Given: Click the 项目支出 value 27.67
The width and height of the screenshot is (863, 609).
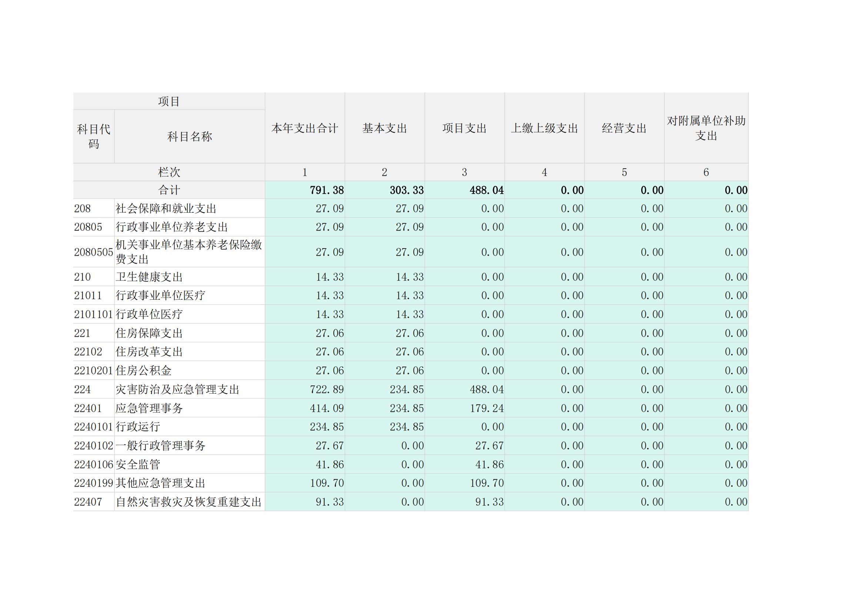Looking at the screenshot, I should (x=489, y=445).
